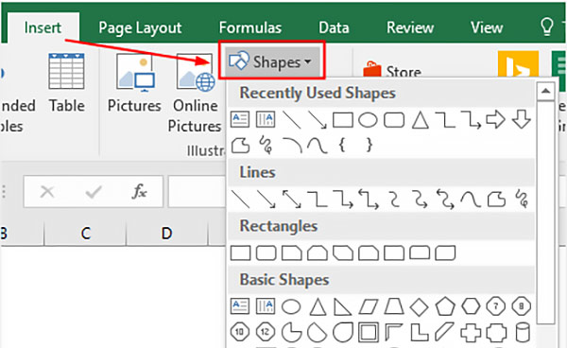The image size is (567, 348).
Task: Choose Curved Double-Arrow Connector under Lines
Action: [445, 200]
